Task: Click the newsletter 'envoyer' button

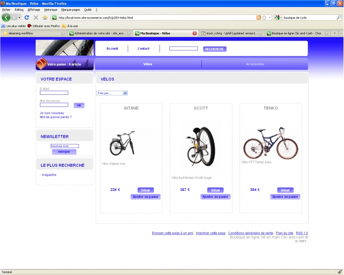Action: [64, 152]
